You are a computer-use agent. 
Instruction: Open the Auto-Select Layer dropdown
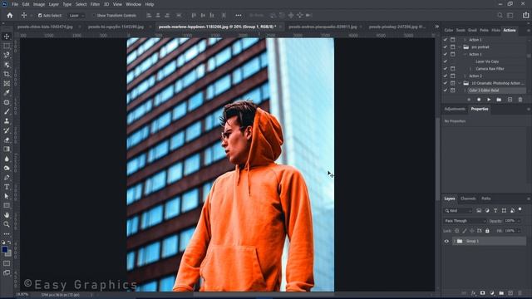[76, 16]
